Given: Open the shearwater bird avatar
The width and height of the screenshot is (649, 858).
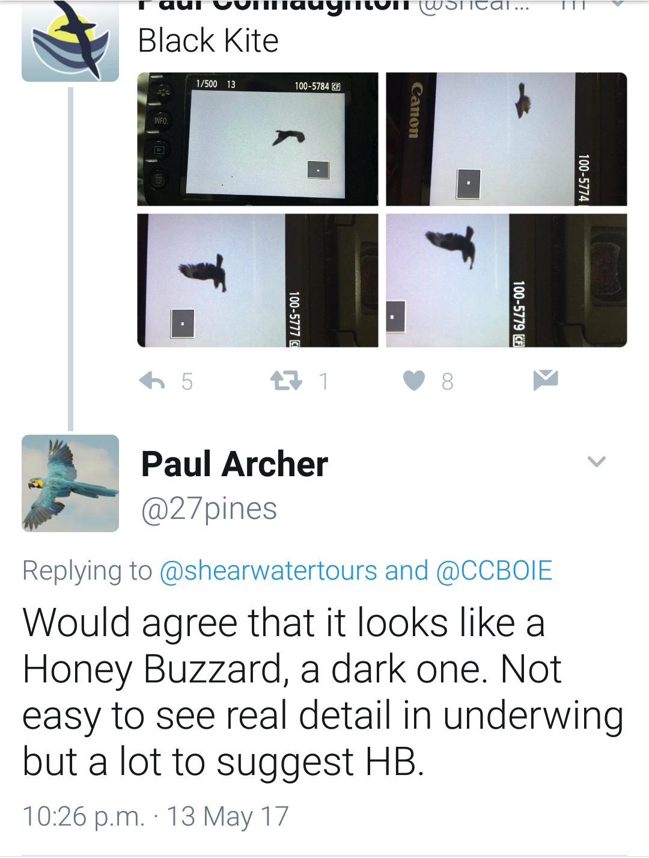Looking at the screenshot, I should pos(70,40).
